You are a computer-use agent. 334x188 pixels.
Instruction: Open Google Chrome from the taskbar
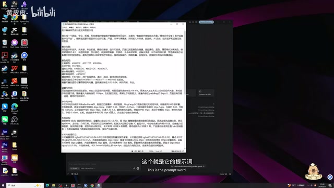92,185
